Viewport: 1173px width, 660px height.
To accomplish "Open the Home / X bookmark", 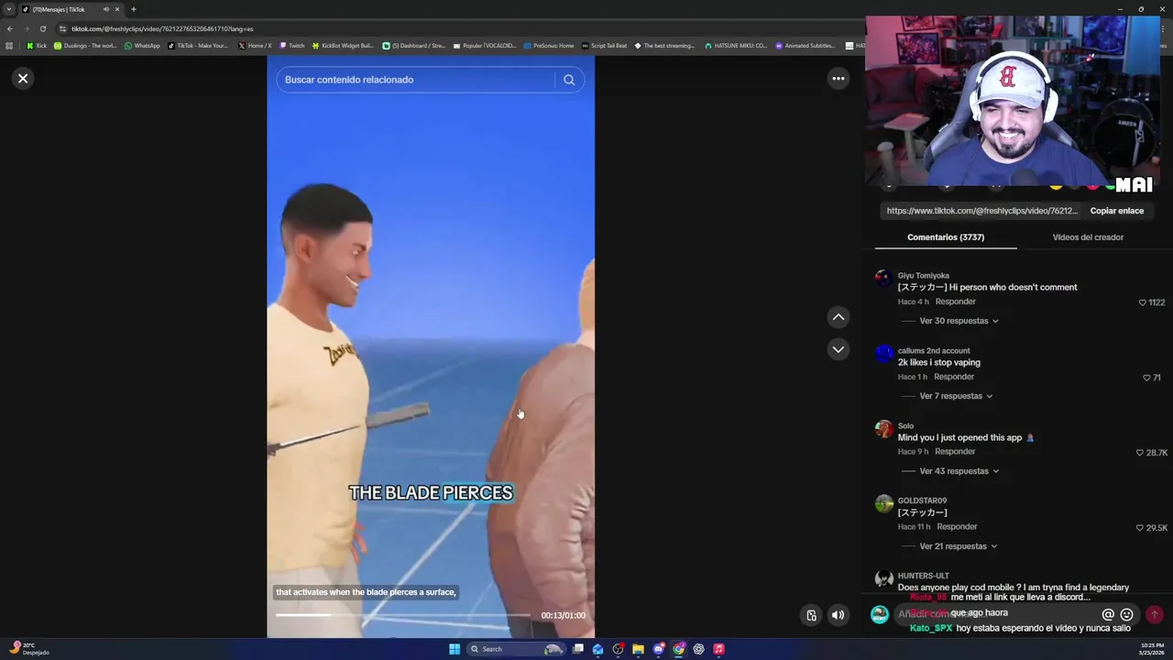I will pos(255,46).
